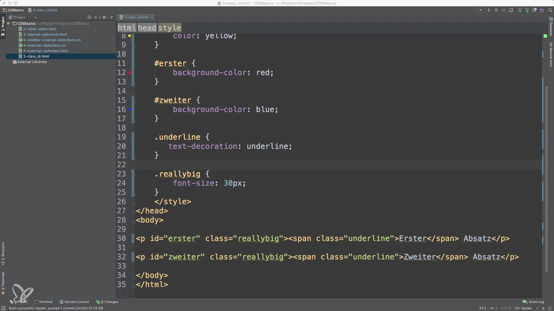Open the Terminal tool window
The image size is (554, 311).
44,302
